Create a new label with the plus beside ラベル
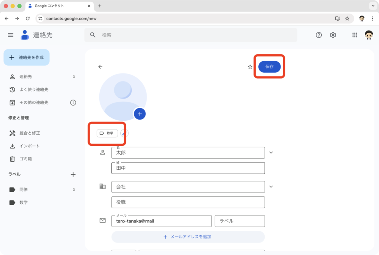 [x=73, y=174]
